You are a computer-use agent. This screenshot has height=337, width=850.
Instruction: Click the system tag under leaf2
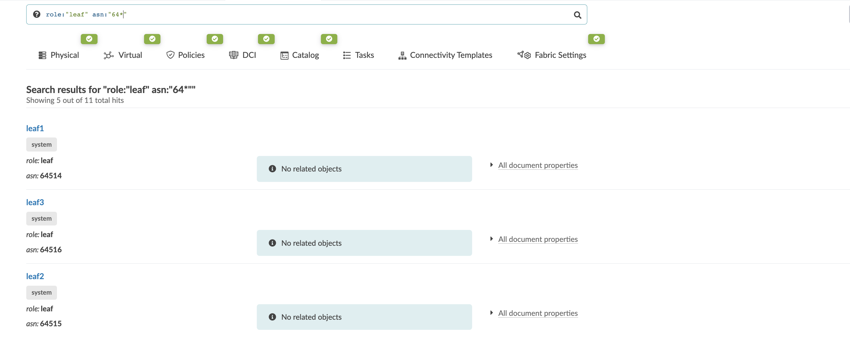(x=41, y=293)
